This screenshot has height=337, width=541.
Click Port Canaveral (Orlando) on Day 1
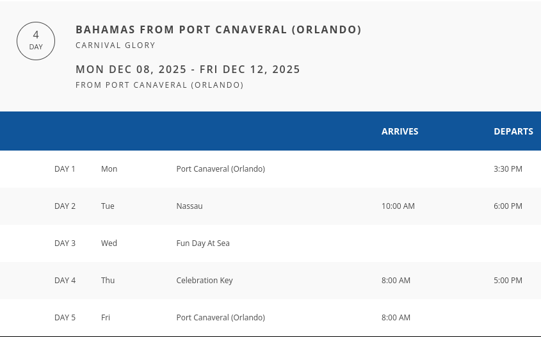220,169
